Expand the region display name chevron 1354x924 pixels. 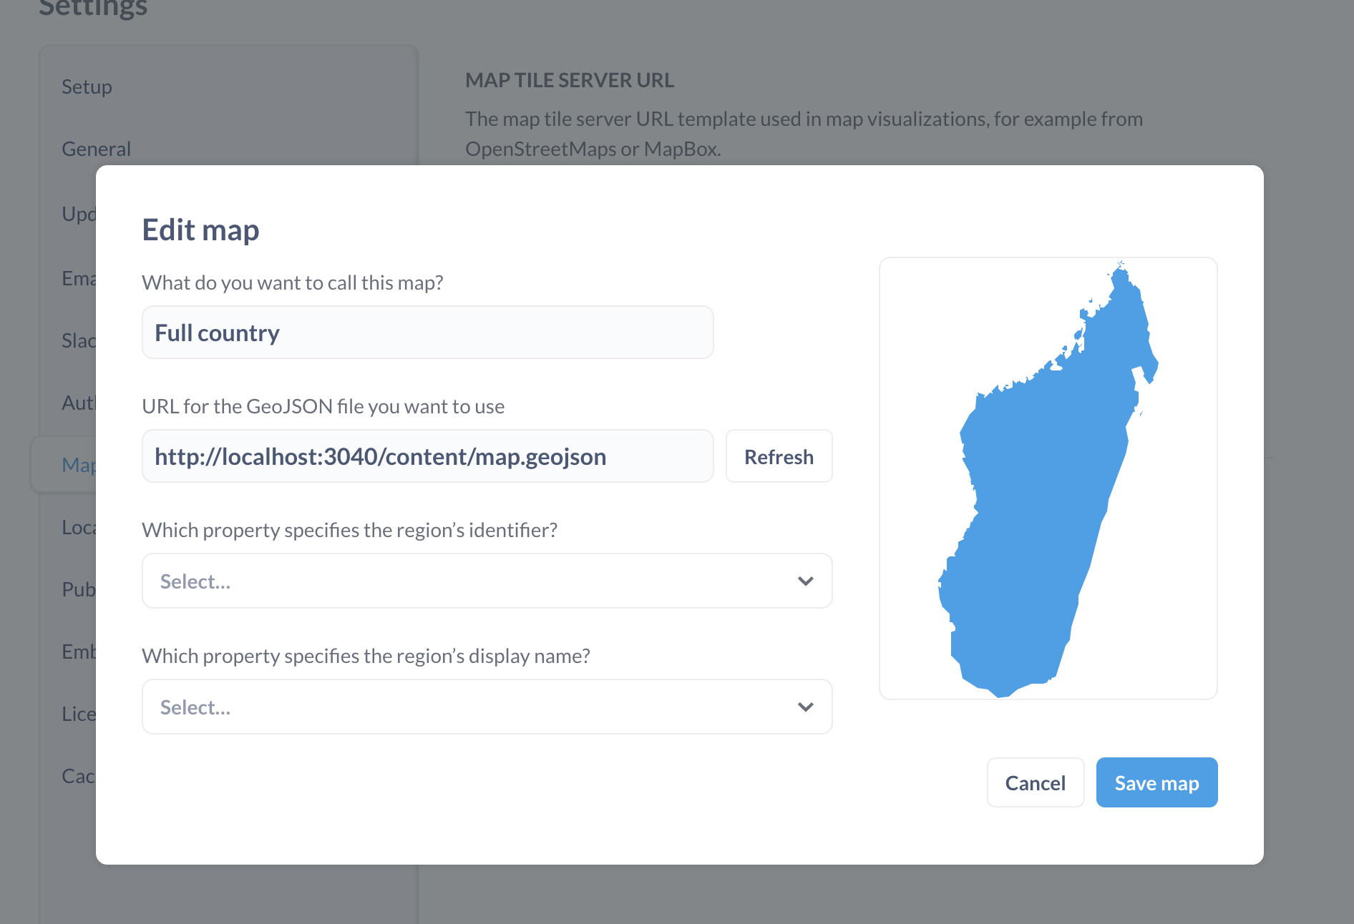click(805, 707)
